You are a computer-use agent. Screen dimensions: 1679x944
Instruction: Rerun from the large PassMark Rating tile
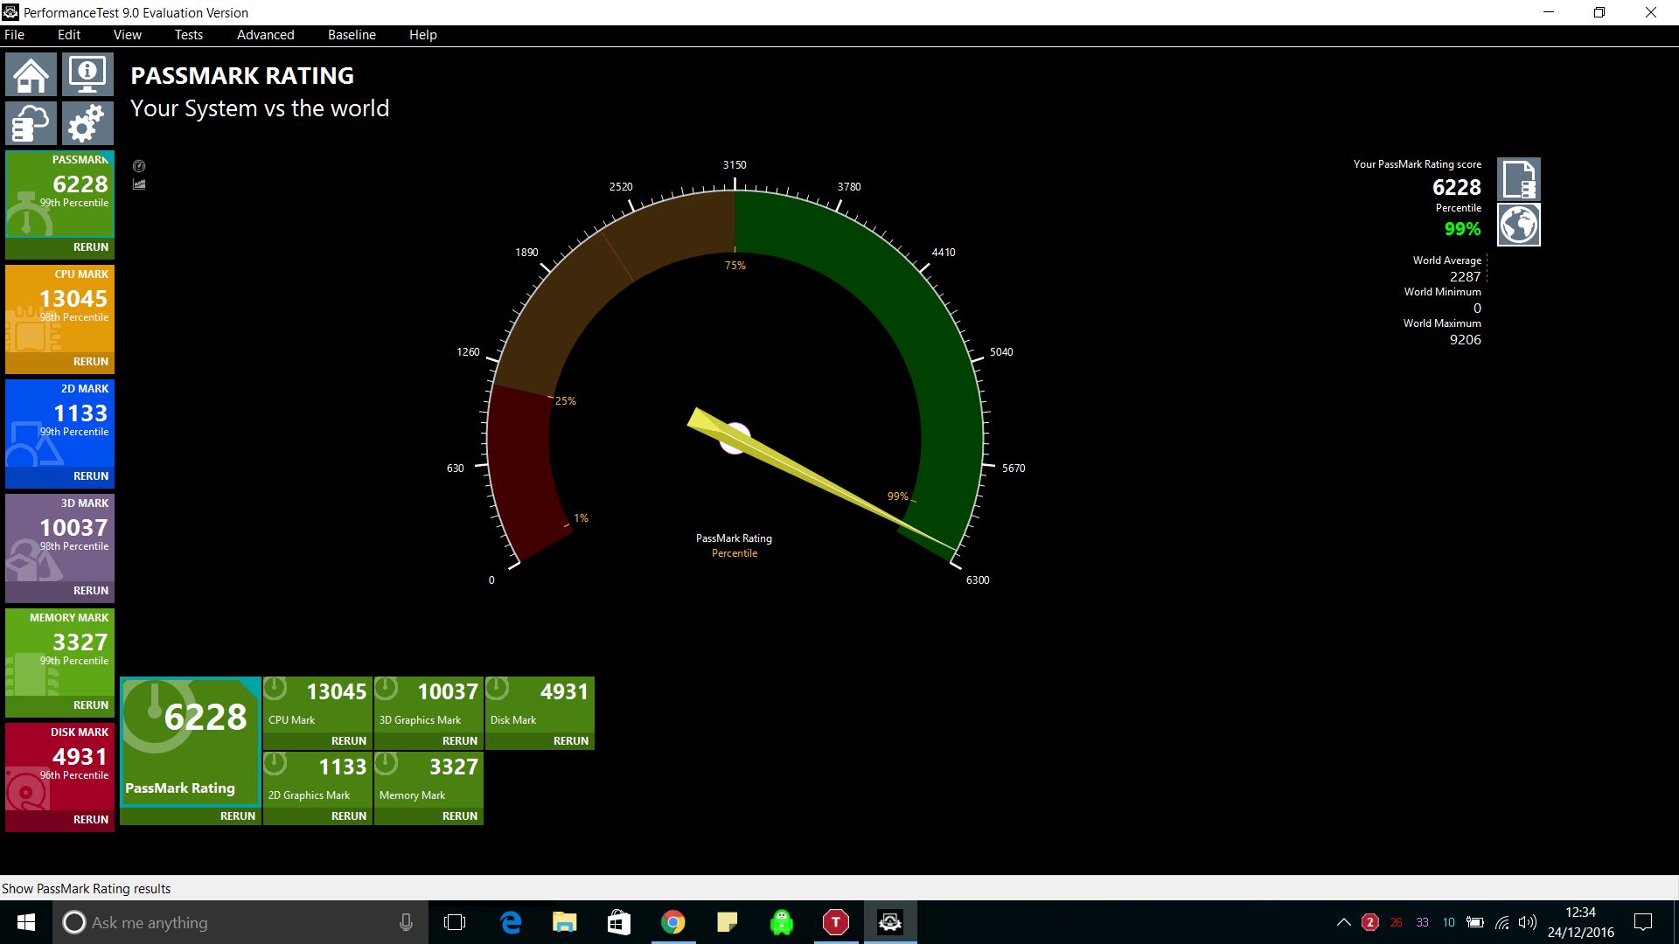[238, 816]
